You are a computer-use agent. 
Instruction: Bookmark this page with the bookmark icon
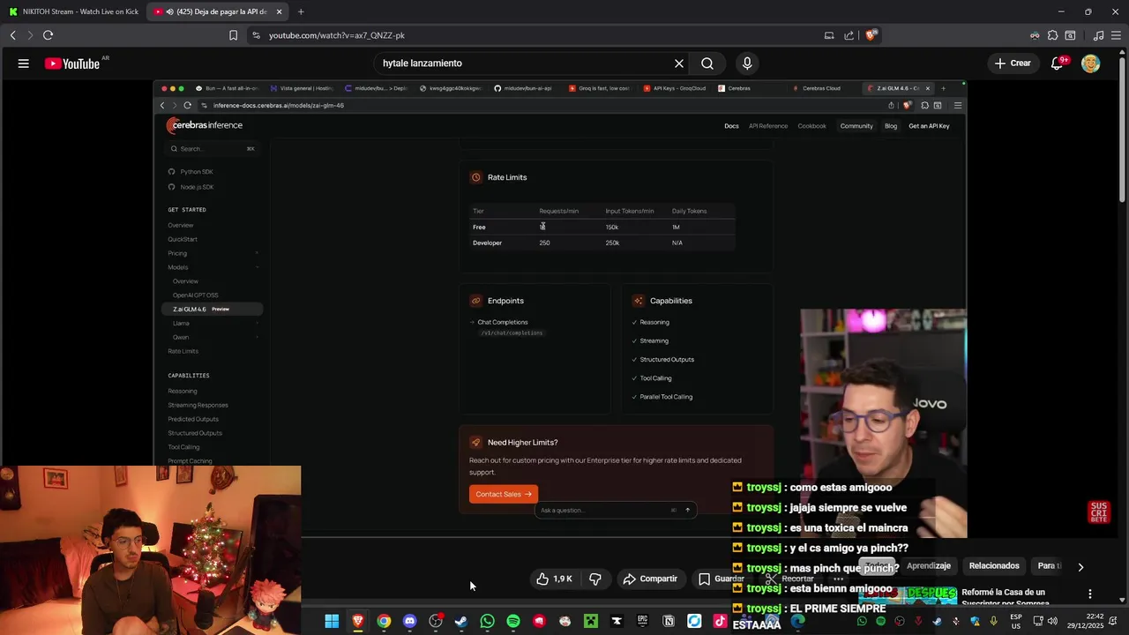[233, 35]
